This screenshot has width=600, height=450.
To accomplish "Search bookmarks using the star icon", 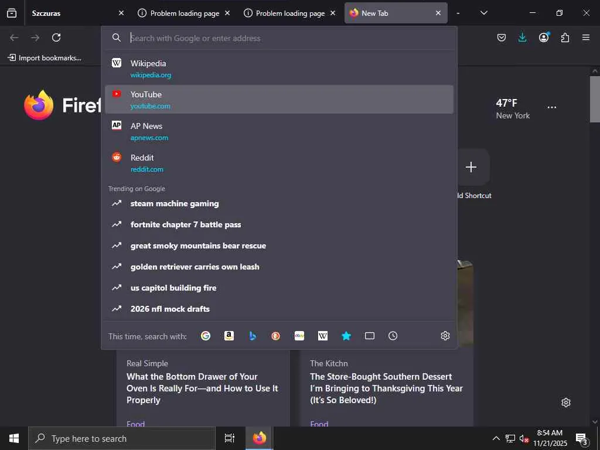I will [x=346, y=336].
